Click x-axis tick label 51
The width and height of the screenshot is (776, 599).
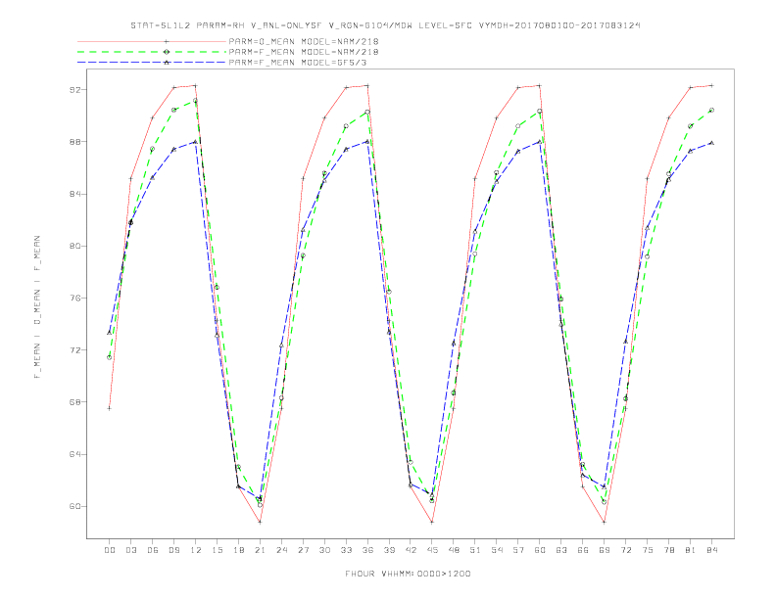[x=475, y=550]
